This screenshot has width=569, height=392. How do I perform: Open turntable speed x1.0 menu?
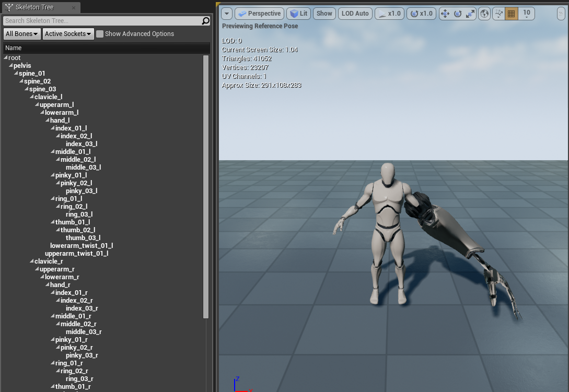[x=421, y=14]
